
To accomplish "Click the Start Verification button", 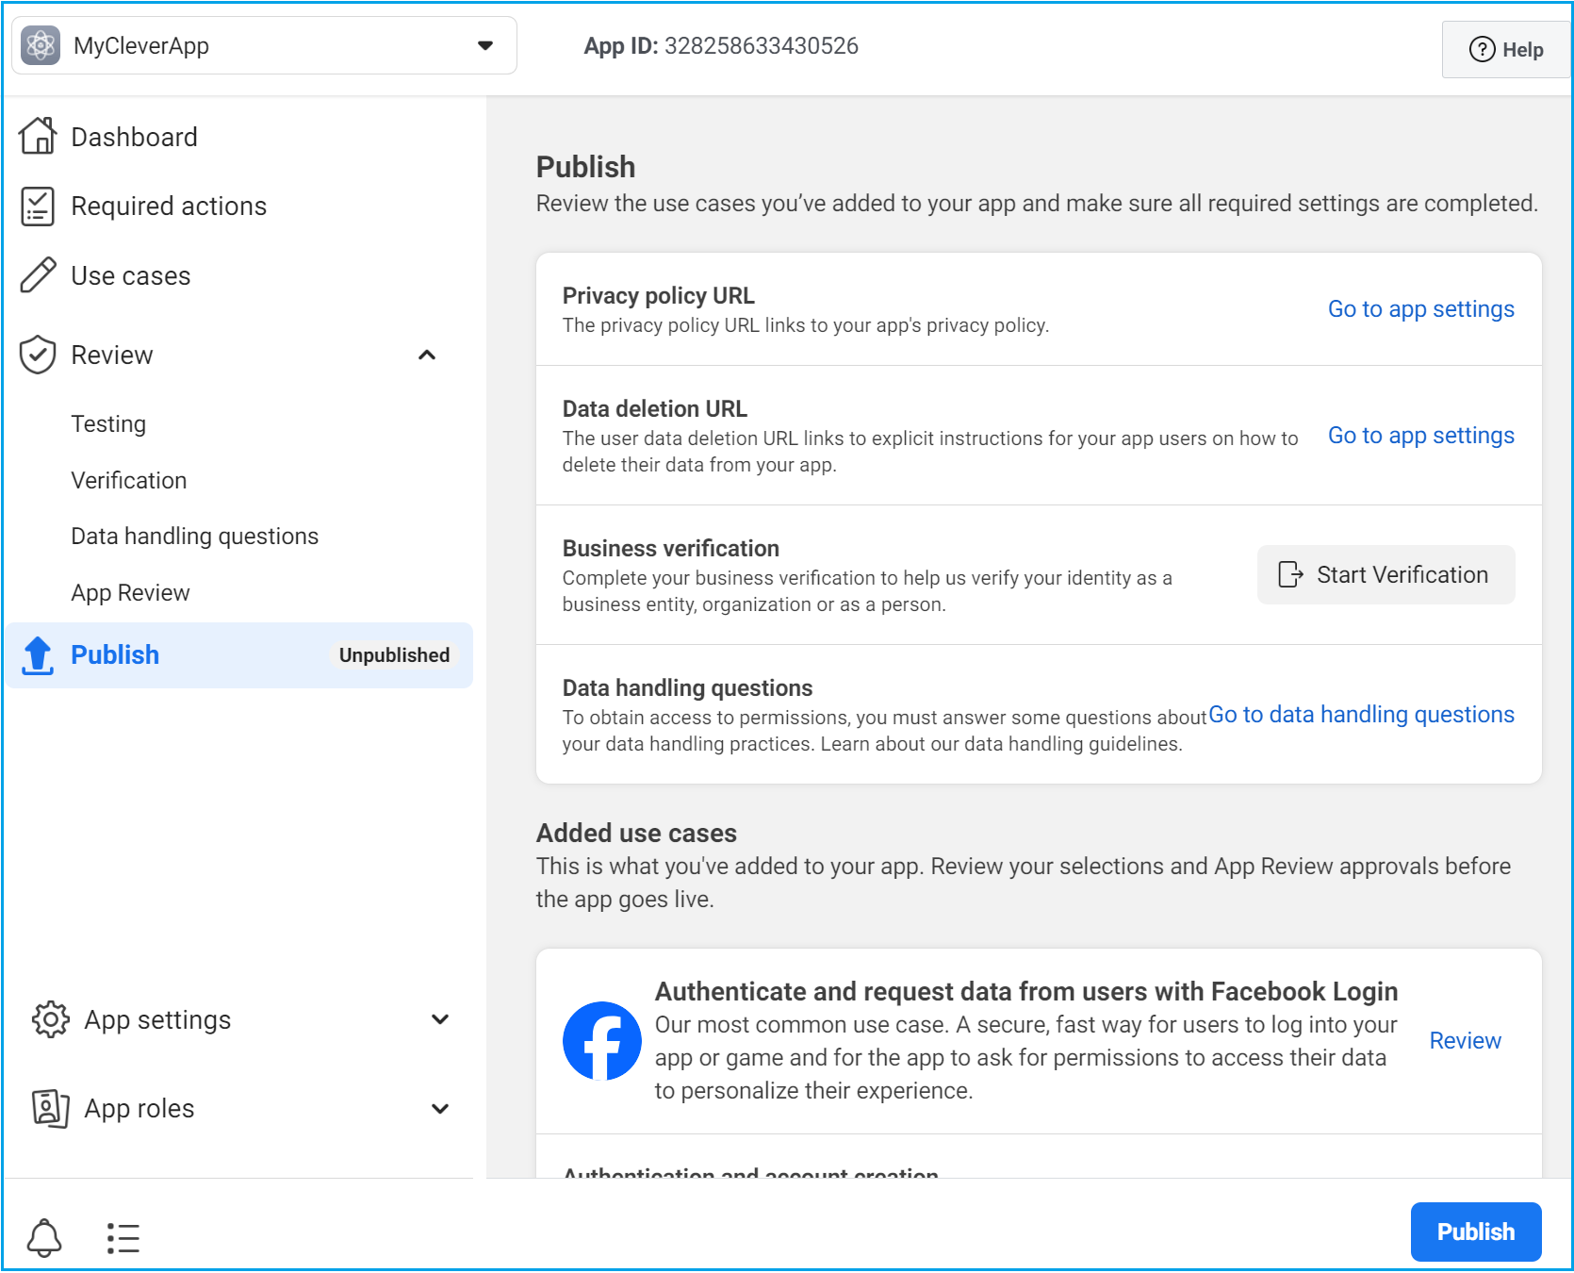I will [1385, 574].
